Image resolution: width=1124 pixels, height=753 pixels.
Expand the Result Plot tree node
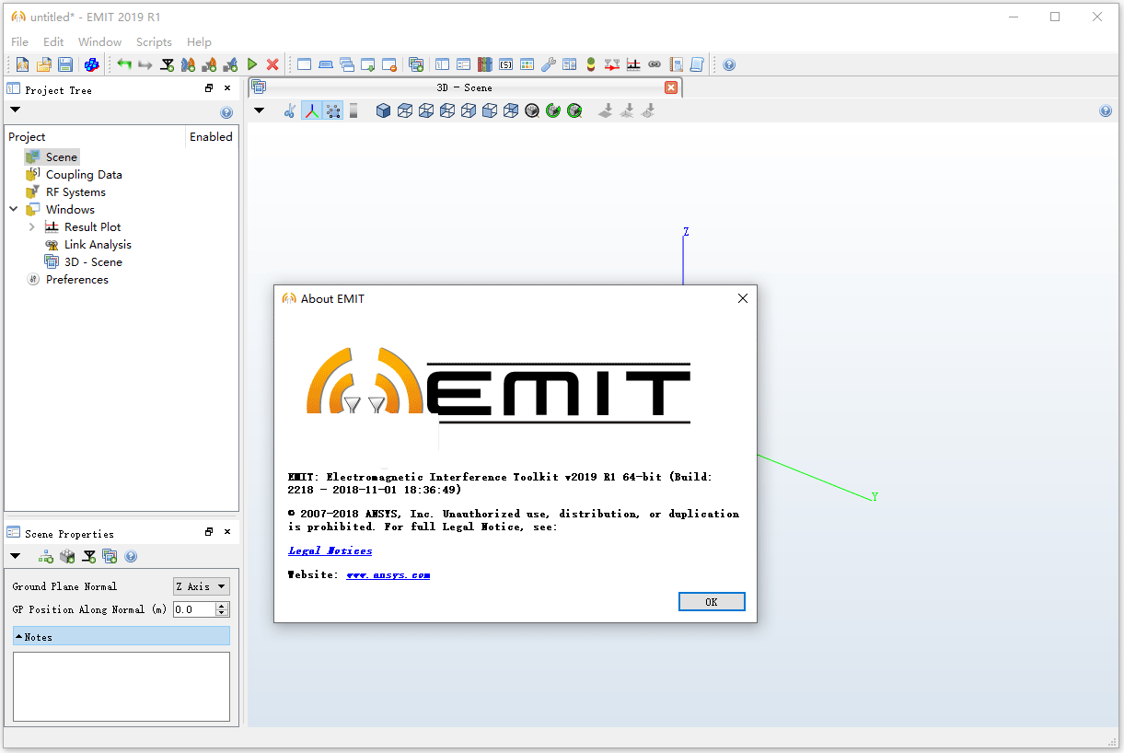32,226
